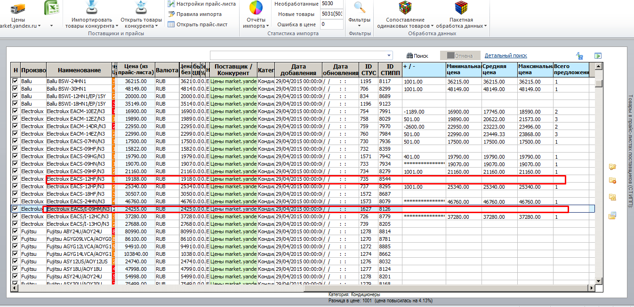Click in the search text field
The height and width of the screenshot is (307, 634).
(x=297, y=55)
